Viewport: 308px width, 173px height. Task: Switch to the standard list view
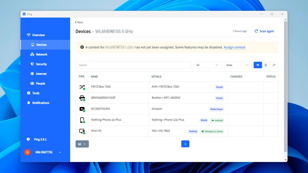258,65
